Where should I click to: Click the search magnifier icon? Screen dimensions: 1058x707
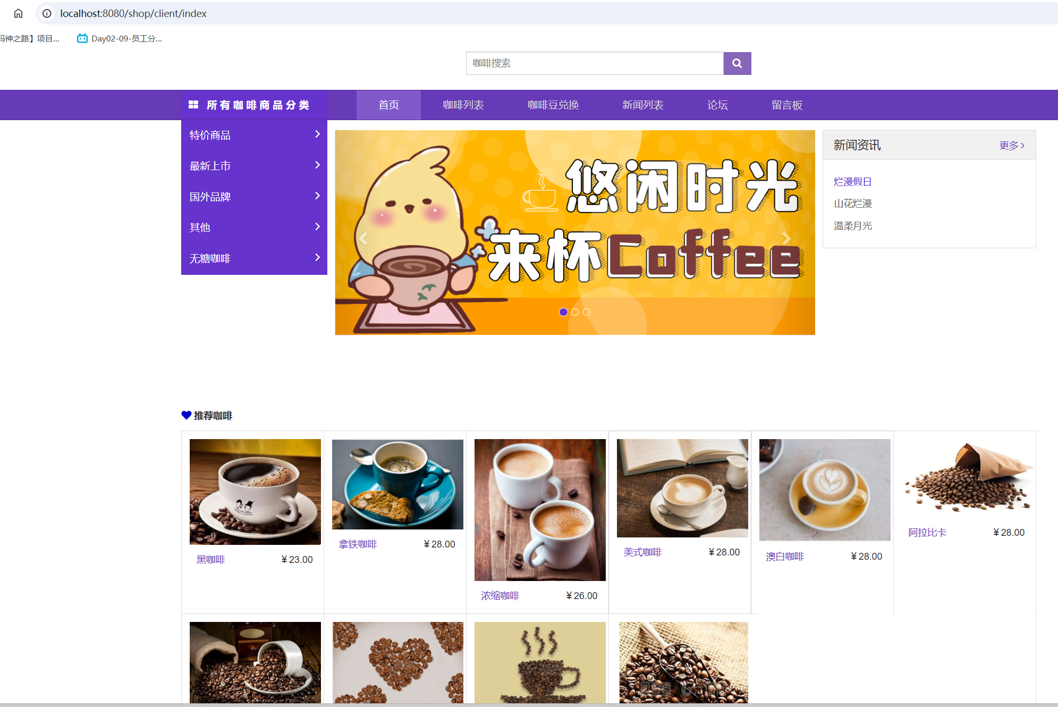click(x=737, y=63)
